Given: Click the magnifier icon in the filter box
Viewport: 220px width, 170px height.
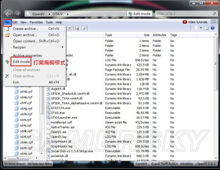Looking at the screenshot, I should pos(214,14).
